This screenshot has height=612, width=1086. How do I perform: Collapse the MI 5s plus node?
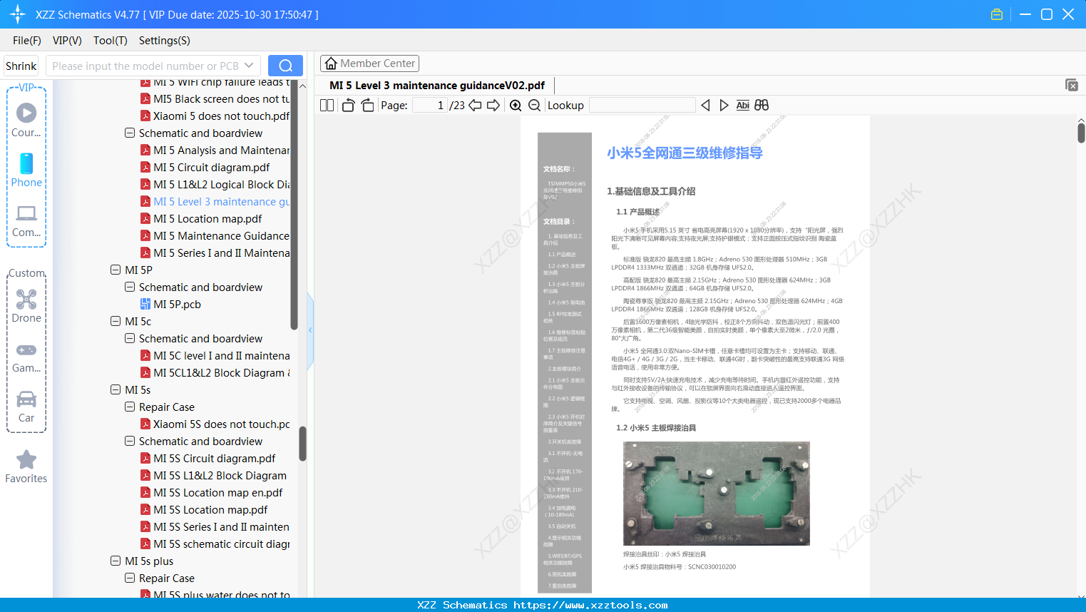point(116,561)
